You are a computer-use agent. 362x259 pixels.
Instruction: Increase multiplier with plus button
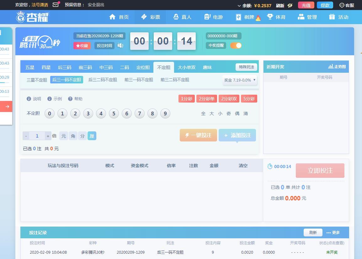click(48, 136)
